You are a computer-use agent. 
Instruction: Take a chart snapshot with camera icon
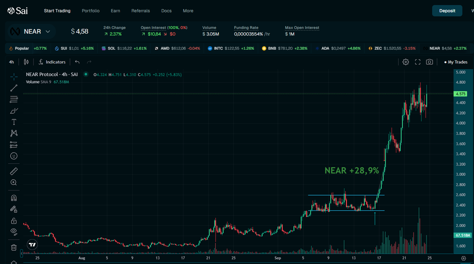click(x=429, y=62)
